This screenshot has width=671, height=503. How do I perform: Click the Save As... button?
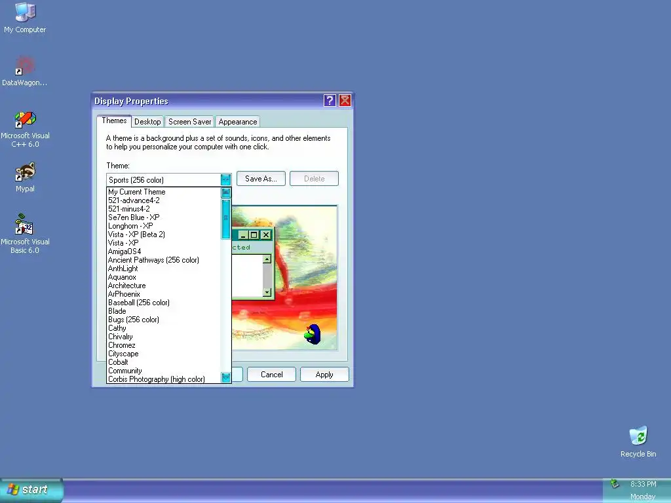[261, 179]
